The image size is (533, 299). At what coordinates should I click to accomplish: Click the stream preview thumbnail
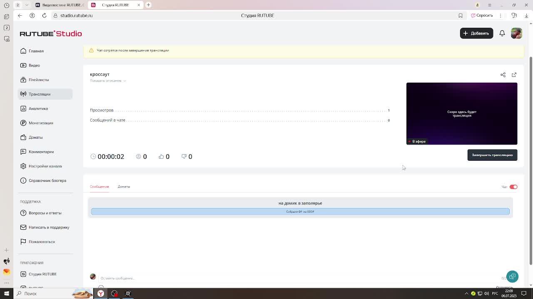coord(462,113)
